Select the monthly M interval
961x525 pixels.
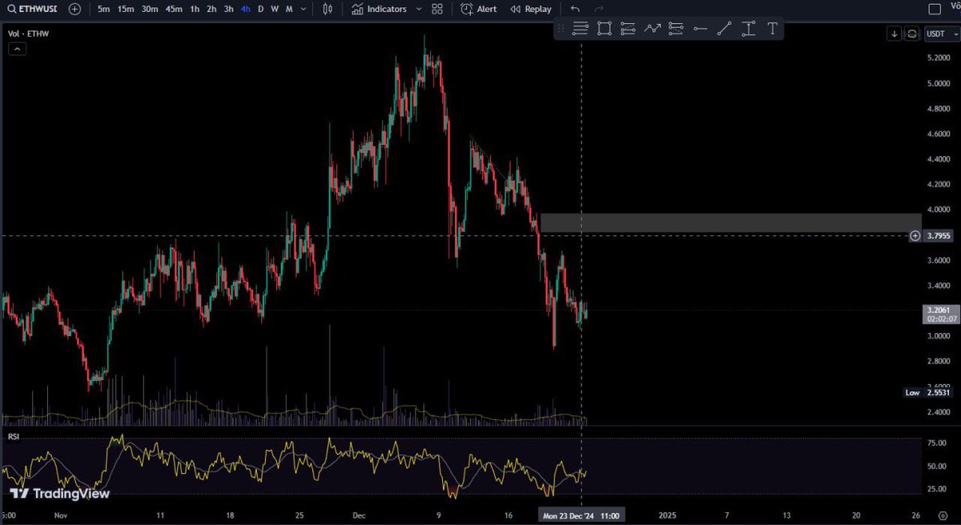(289, 9)
